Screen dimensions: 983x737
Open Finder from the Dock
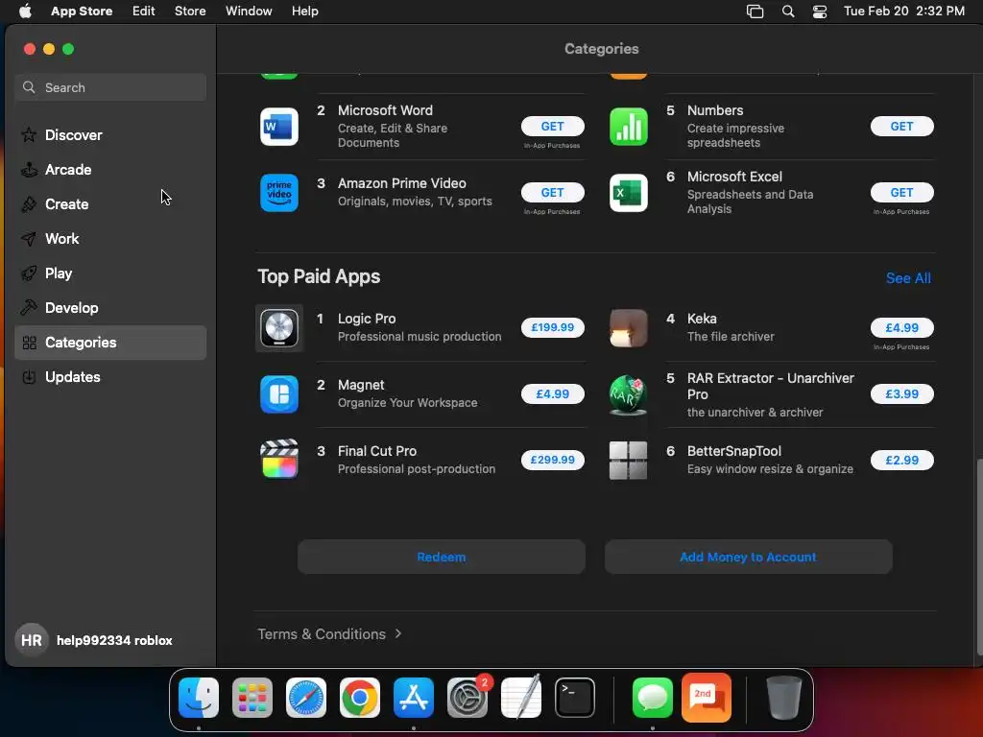point(199,698)
